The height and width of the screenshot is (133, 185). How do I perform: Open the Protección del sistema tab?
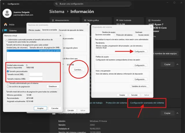point(124,35)
